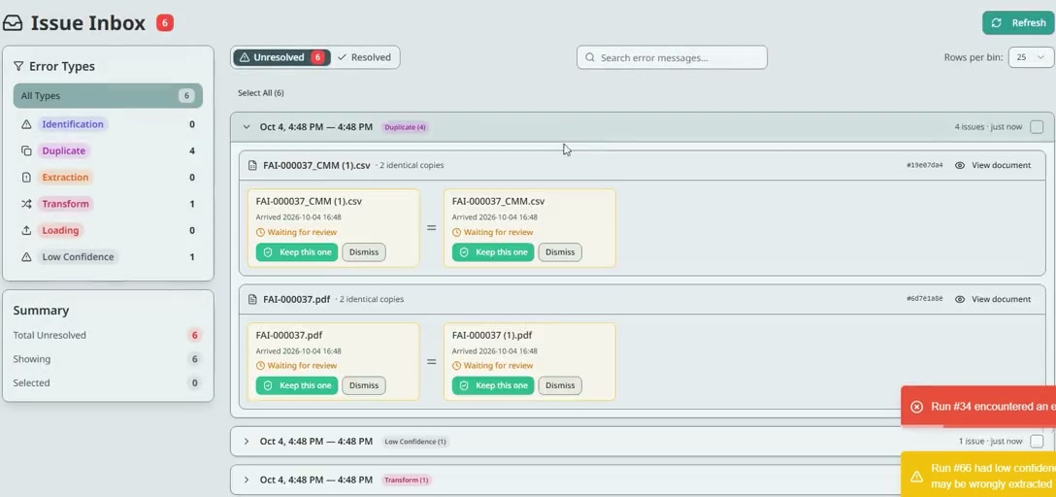Dismiss the FAI-000037.pdf copy

(364, 385)
